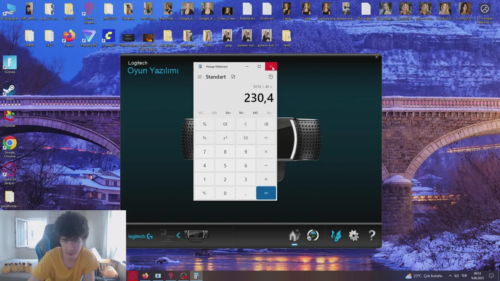Click the expression 9216 ÷ 40 =
The width and height of the screenshot is (500, 281).
(x=262, y=87)
